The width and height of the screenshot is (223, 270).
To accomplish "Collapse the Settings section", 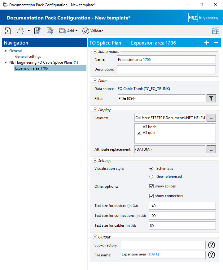I will pyautogui.click(x=95, y=161).
